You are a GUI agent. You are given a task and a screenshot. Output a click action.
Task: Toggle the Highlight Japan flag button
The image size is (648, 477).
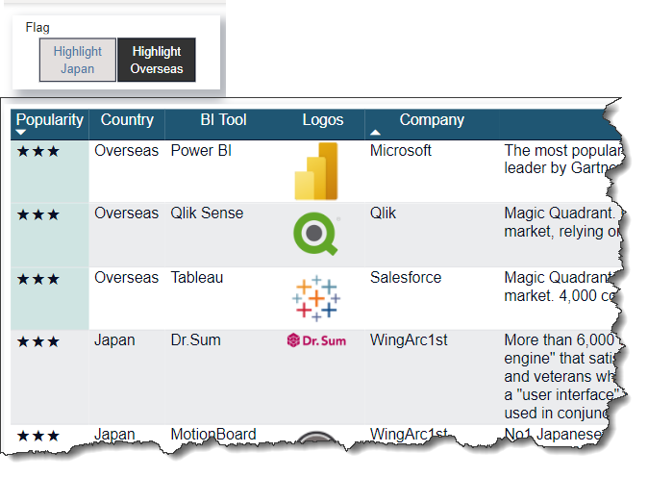tap(78, 60)
